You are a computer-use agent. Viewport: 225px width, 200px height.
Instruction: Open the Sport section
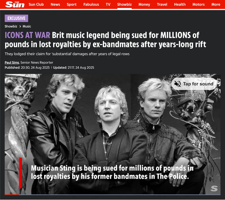click(x=71, y=4)
